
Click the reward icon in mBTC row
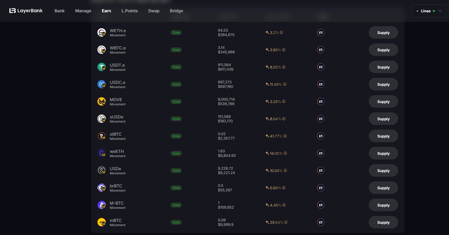(x=321, y=222)
